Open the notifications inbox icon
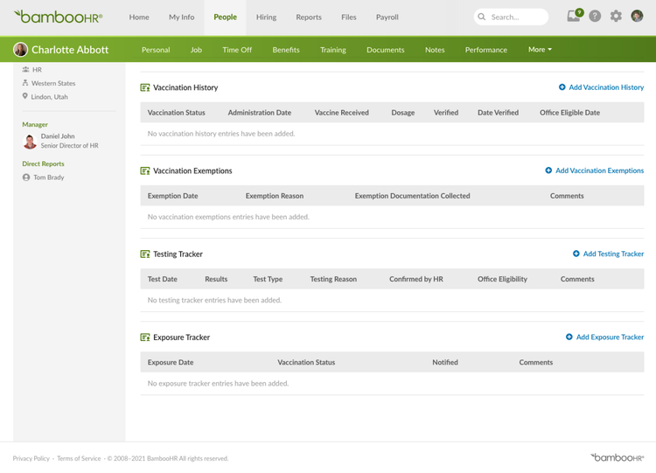 click(x=574, y=16)
